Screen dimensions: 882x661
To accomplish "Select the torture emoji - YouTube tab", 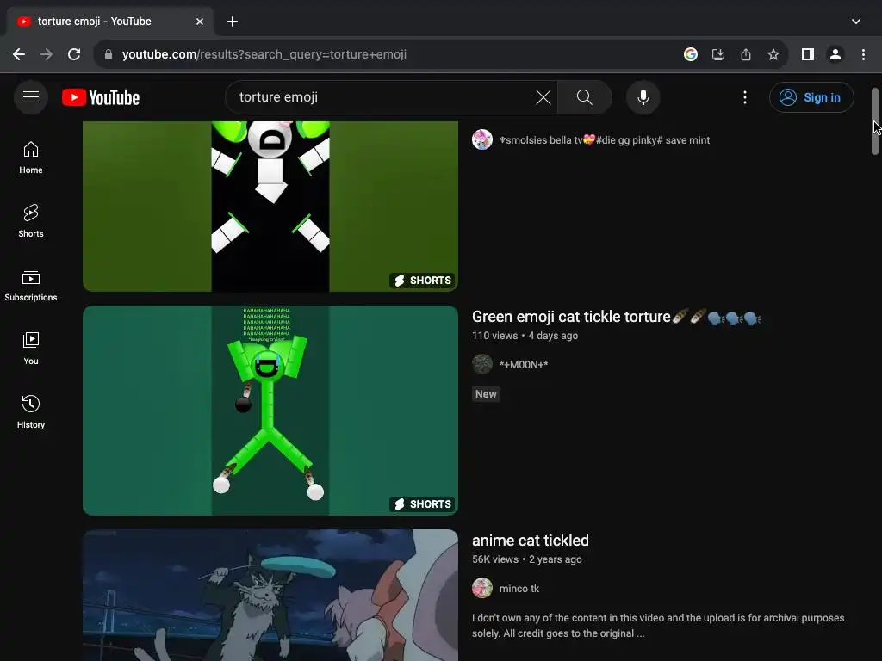I will tap(109, 22).
